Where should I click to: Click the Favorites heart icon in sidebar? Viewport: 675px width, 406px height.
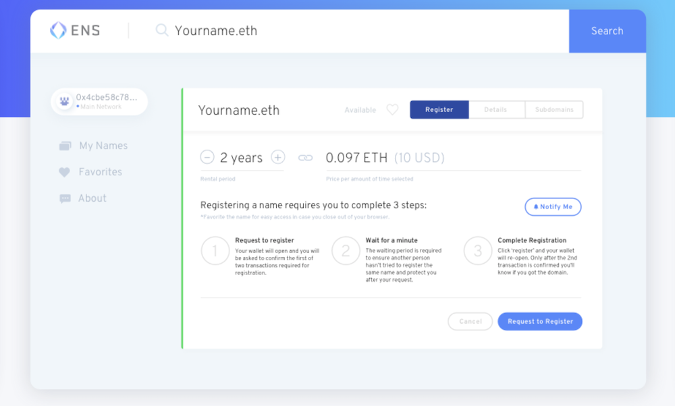(65, 172)
